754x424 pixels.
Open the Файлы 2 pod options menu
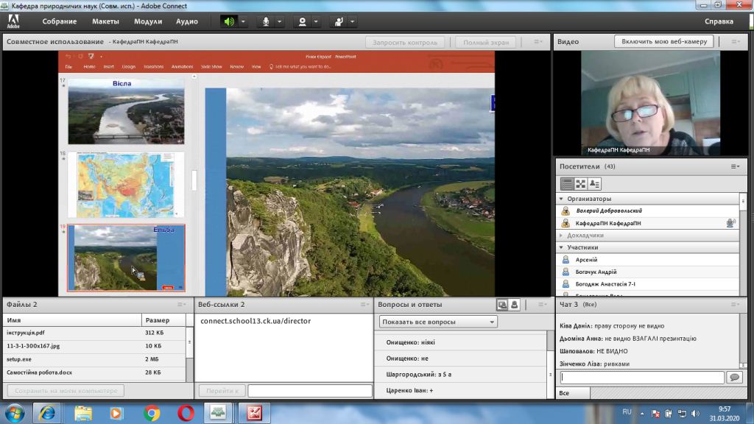point(181,304)
